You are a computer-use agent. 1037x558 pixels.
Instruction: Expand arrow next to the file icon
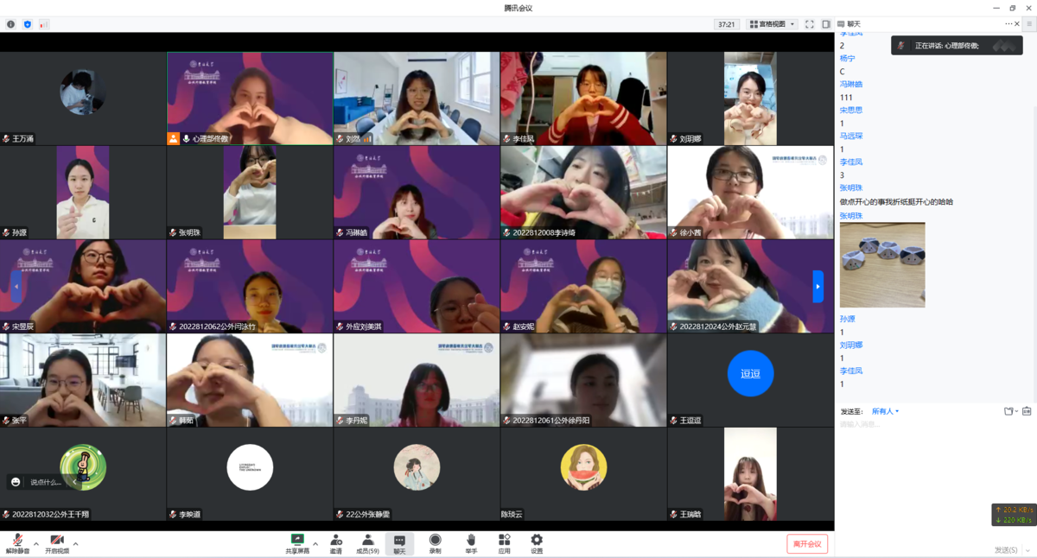pos(1016,411)
